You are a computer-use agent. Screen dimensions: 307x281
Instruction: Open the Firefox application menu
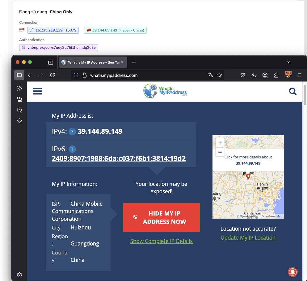click(x=299, y=75)
